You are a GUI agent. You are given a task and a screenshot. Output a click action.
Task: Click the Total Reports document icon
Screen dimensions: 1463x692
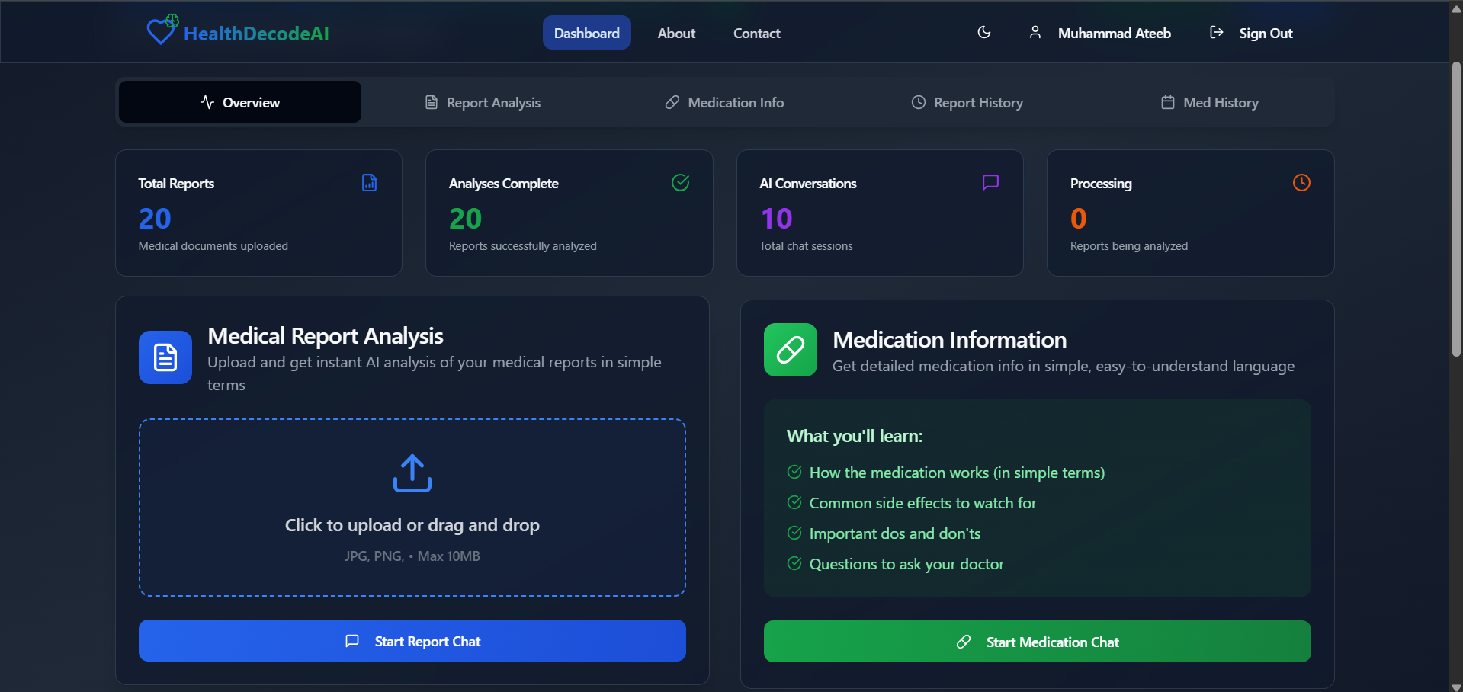tap(369, 182)
